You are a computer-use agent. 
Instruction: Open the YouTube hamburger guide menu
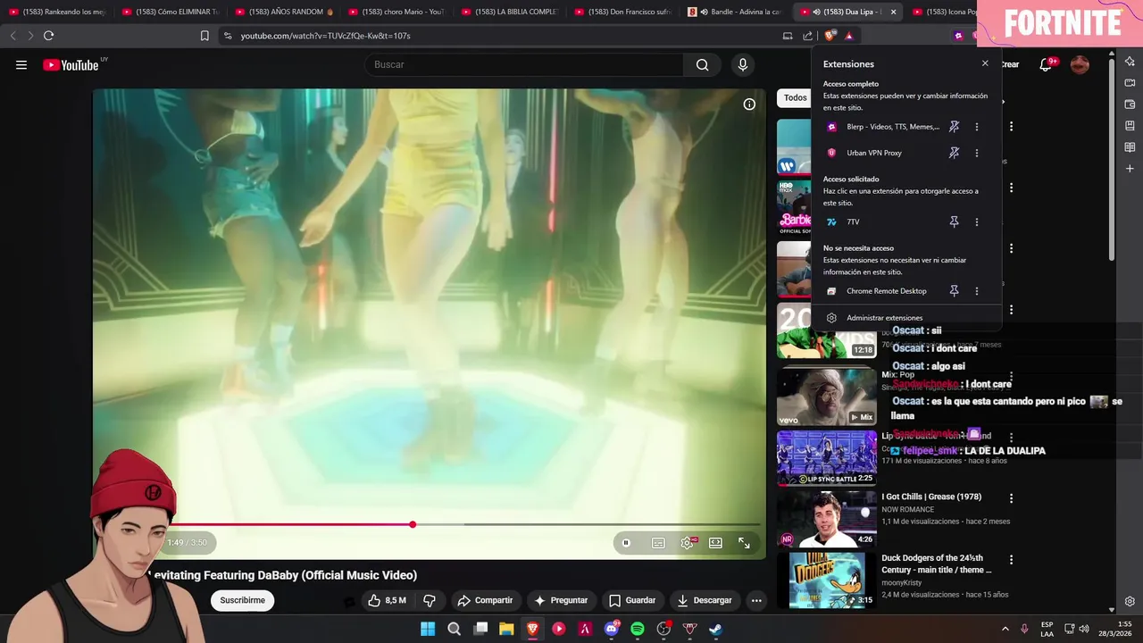click(x=21, y=64)
